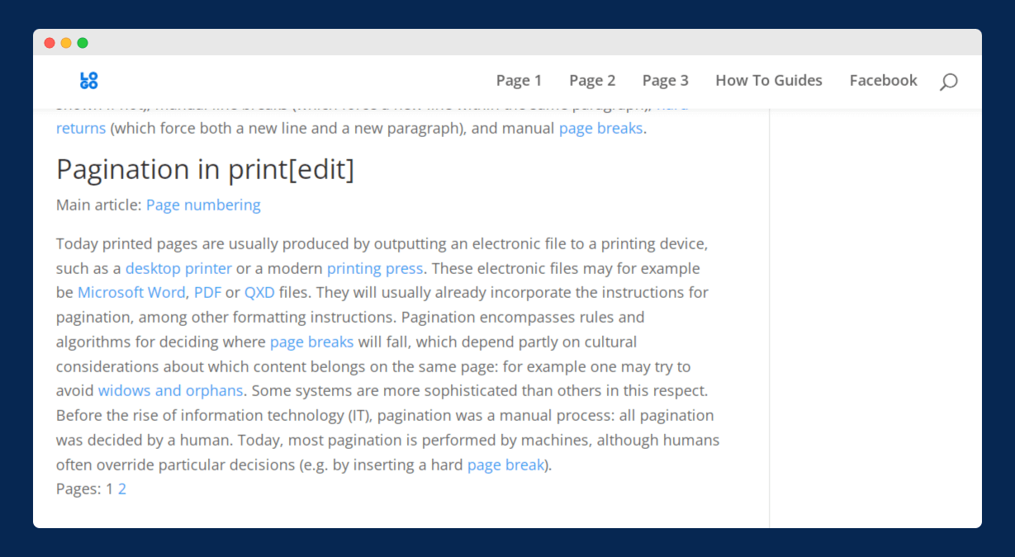The width and height of the screenshot is (1015, 557).
Task: Open the "page breaks" link after "and manual"
Action: pos(600,128)
